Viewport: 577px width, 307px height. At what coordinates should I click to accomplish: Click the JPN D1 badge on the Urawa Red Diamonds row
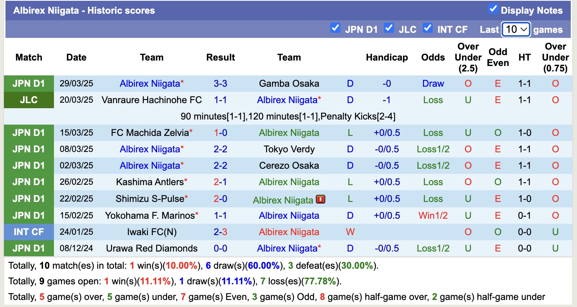(29, 248)
